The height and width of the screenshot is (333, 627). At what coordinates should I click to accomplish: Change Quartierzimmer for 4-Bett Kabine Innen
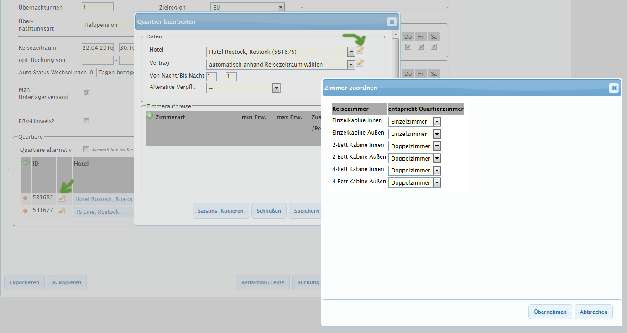[x=414, y=170]
